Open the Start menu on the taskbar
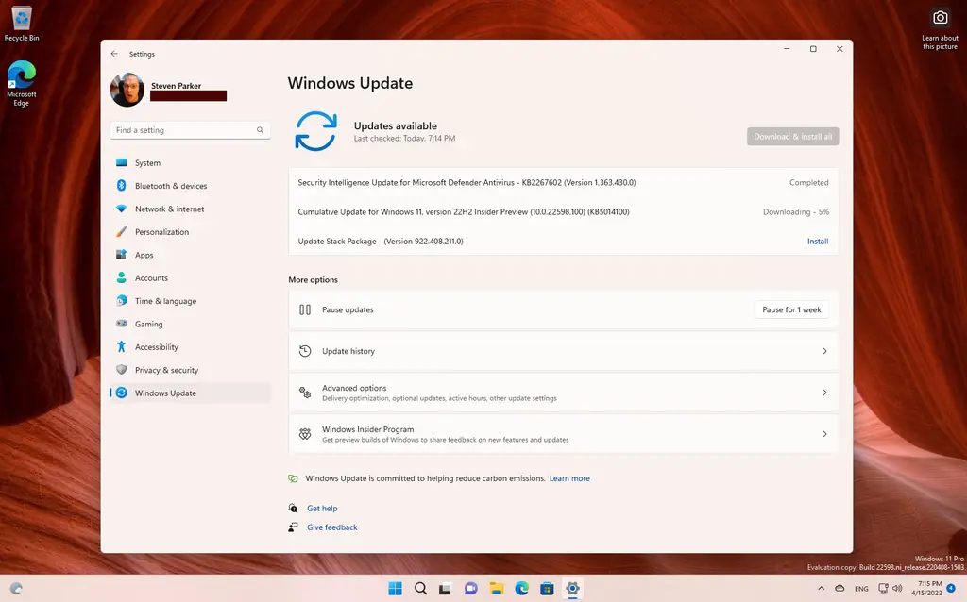Screen dimensions: 967x602 point(395,589)
